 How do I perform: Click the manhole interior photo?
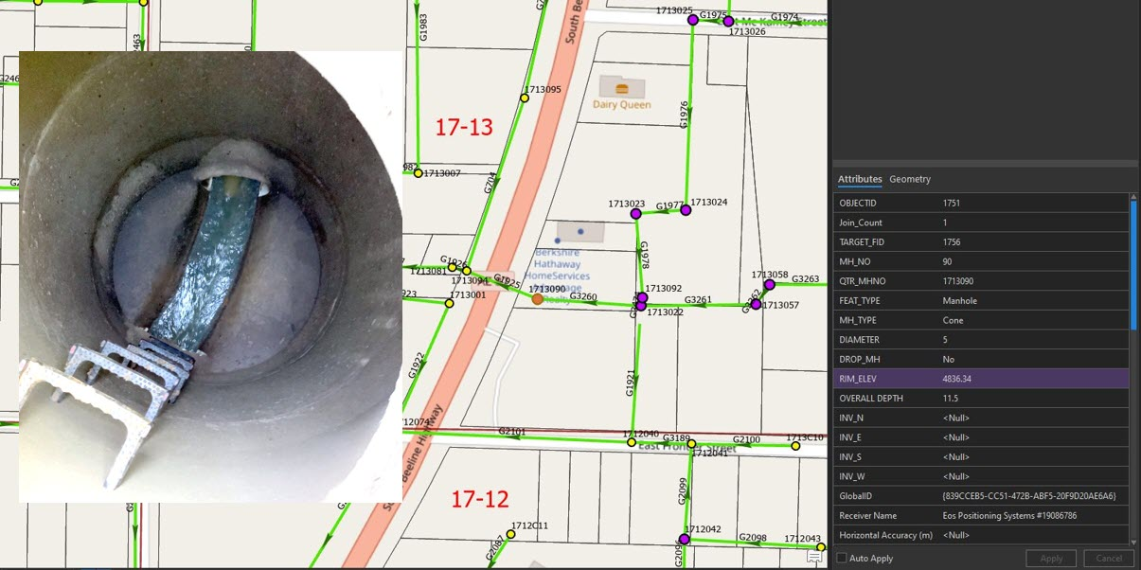click(210, 276)
